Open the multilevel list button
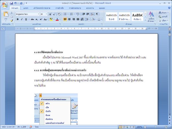The height and width of the screenshot is (129, 172). click(x=78, y=14)
